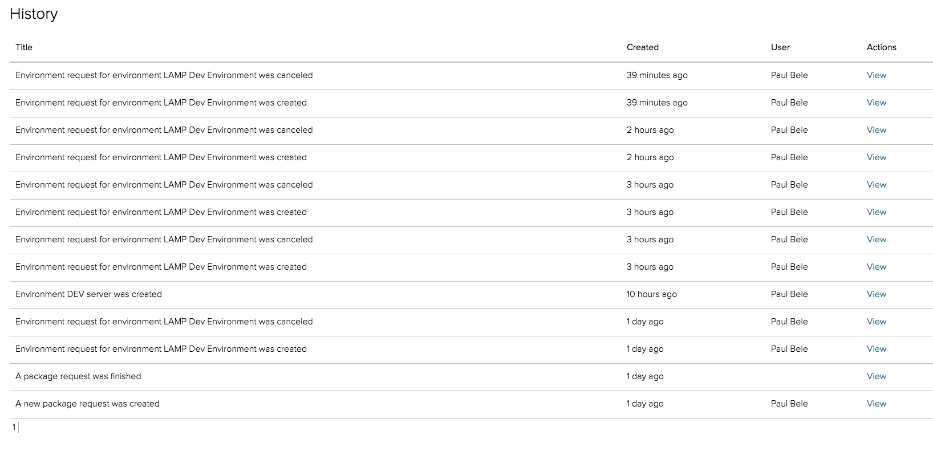Viewport: 933px width, 455px height.
Task: Click Paul Bele in canceled 39 minutes ago row
Action: (x=789, y=75)
